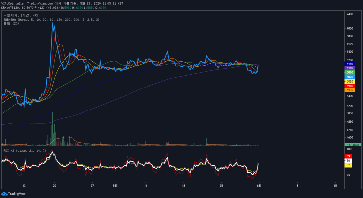Select the red 5940 price label

point(350,86)
